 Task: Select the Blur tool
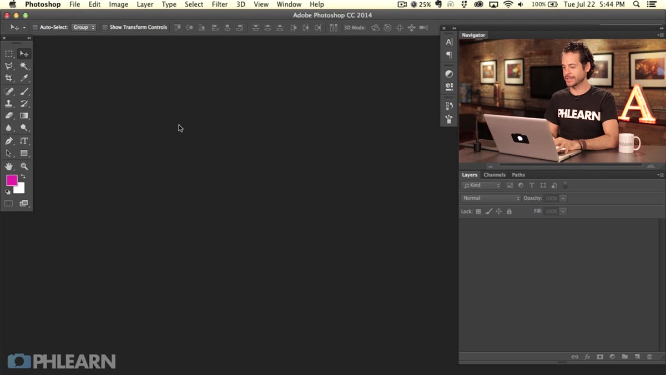tap(9, 128)
